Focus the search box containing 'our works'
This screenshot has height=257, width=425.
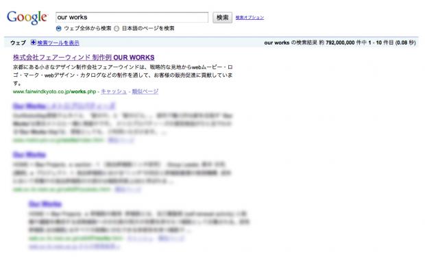click(x=132, y=17)
